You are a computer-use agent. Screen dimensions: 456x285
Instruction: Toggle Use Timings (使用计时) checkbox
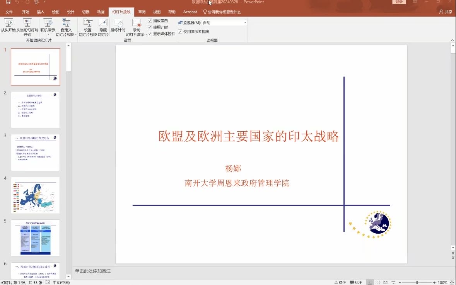point(150,27)
